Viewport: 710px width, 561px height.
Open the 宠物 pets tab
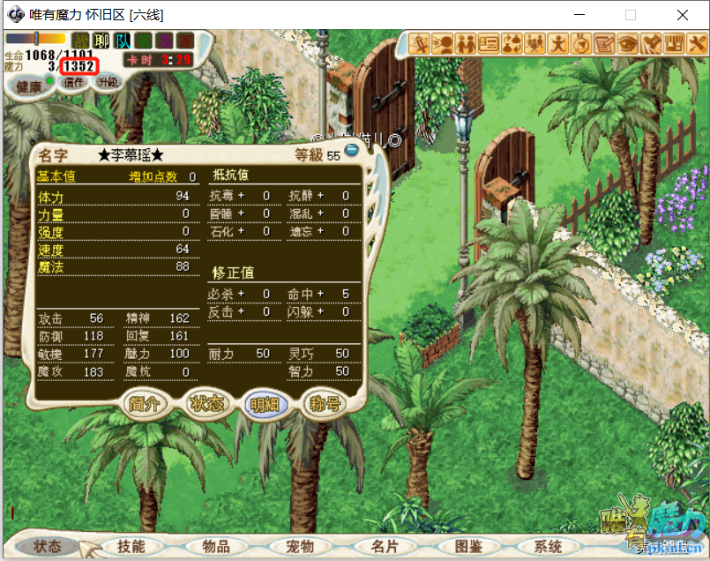pyautogui.click(x=300, y=546)
